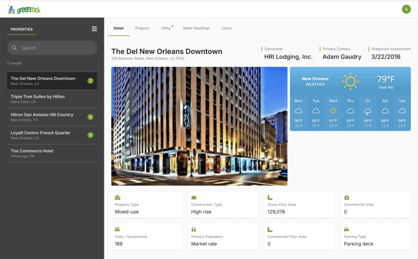The height and width of the screenshot is (259, 418).
Task: Click the 5 results count
Action: tap(15, 63)
